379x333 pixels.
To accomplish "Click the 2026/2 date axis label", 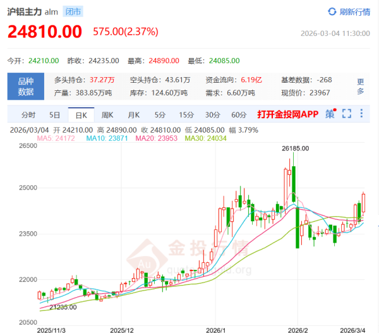I will point(298,330).
